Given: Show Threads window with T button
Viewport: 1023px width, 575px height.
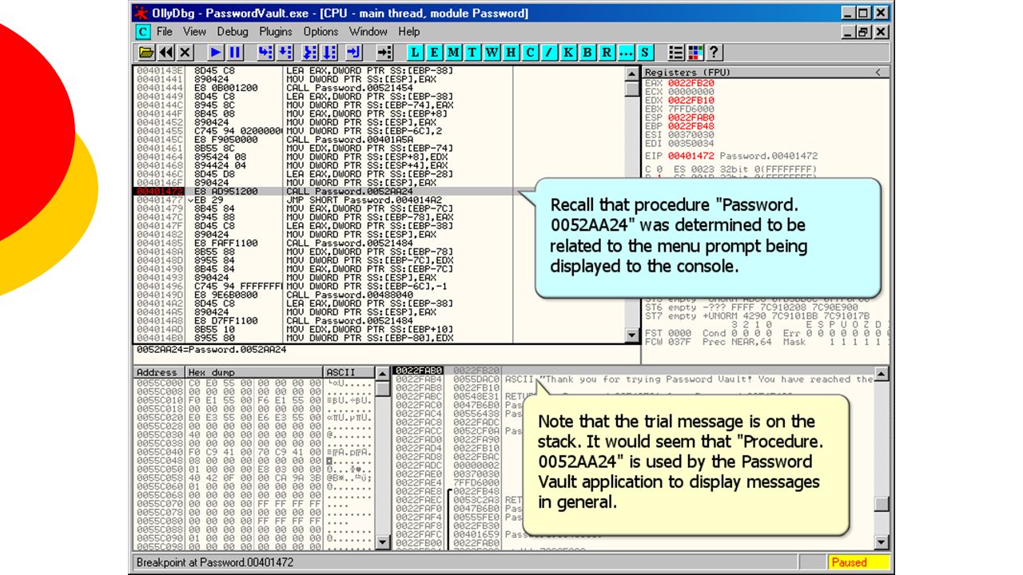Looking at the screenshot, I should click(473, 53).
